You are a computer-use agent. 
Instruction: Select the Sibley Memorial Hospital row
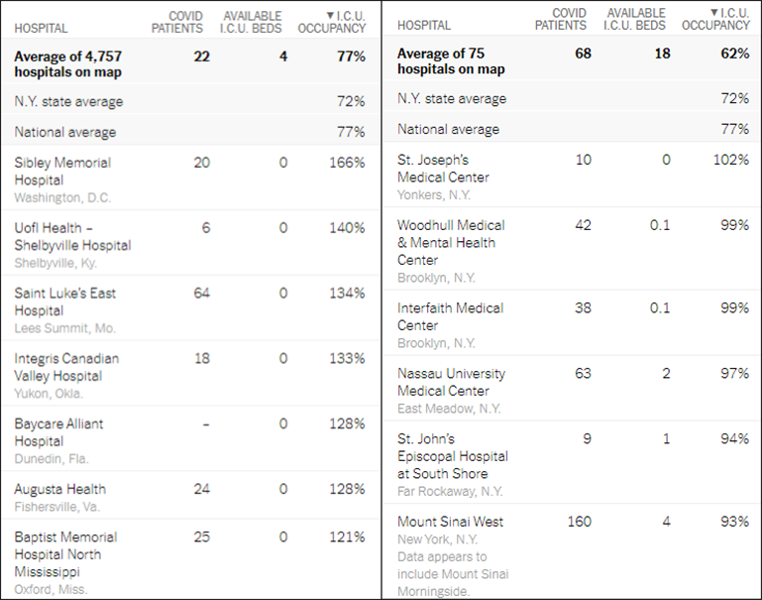pos(62,171)
